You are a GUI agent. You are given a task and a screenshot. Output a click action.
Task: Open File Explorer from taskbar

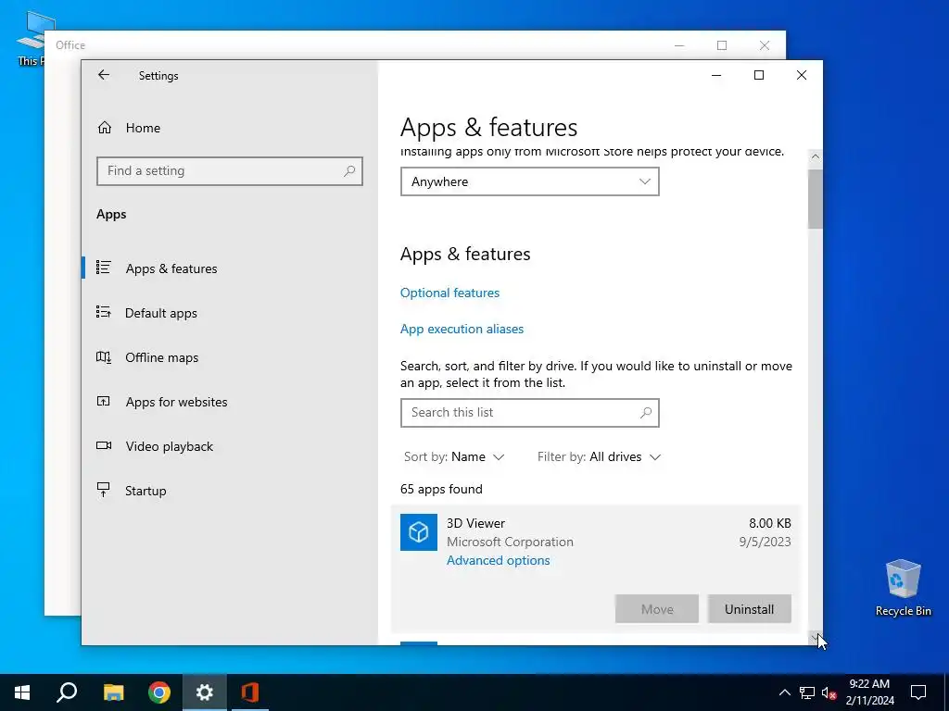coord(113,692)
